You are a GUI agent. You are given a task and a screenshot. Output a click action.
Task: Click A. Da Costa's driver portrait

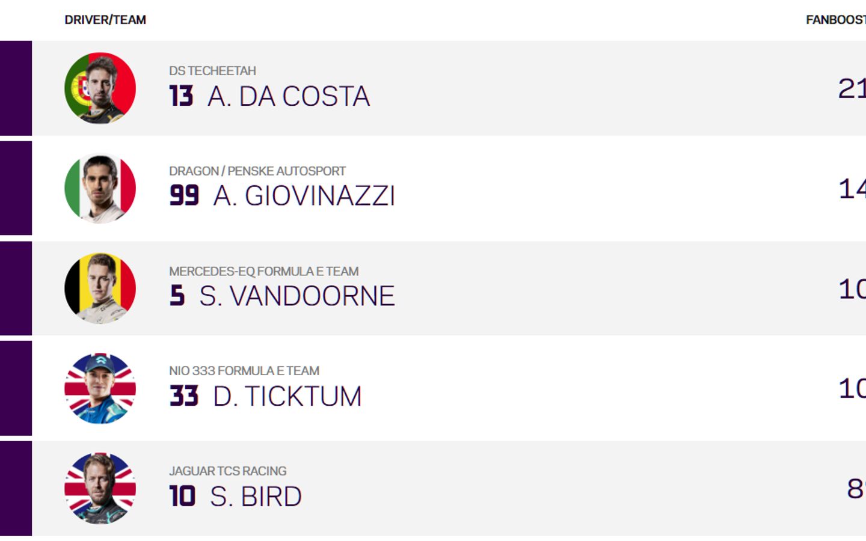coord(100,88)
